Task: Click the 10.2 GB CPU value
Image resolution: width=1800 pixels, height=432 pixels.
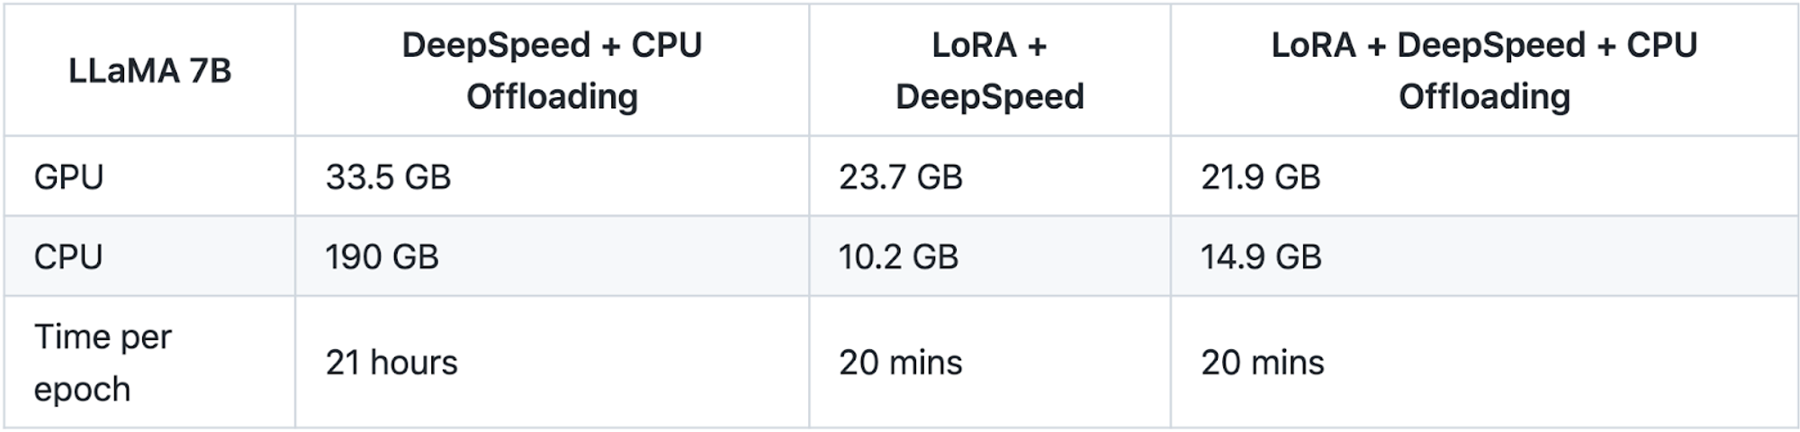Action: 898,257
